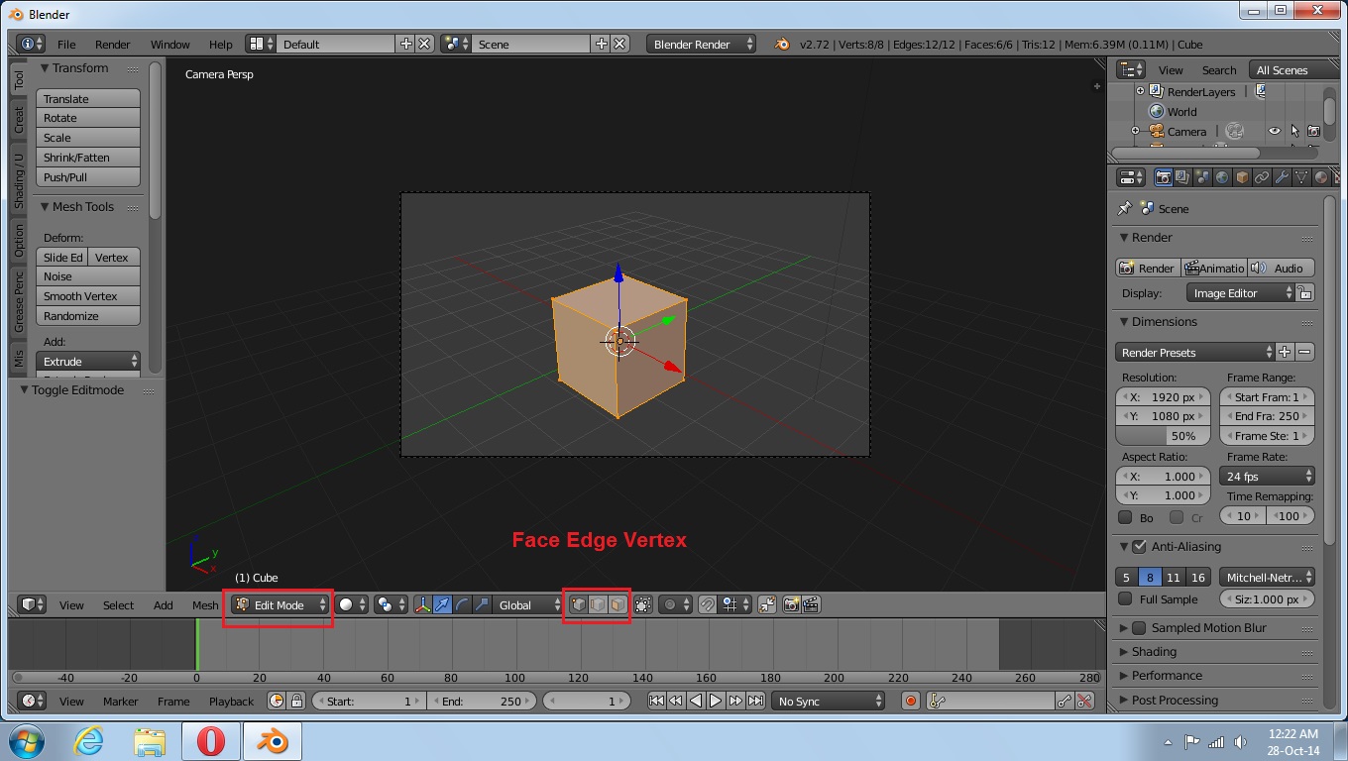
Task: Switch to the Create tool shelf tab
Action: 19,121
